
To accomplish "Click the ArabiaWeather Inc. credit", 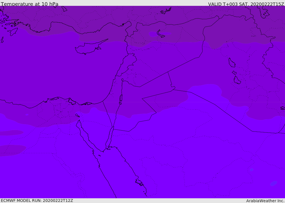I will tap(265, 201).
